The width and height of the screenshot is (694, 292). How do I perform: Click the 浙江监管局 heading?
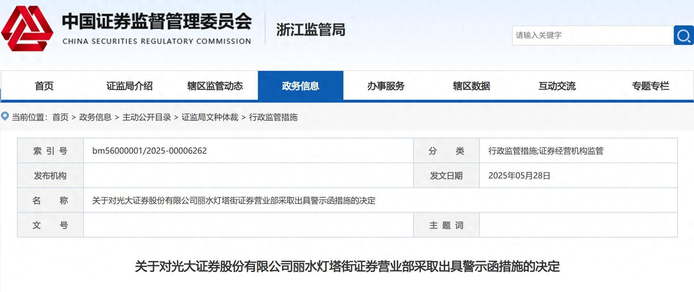coord(311,30)
